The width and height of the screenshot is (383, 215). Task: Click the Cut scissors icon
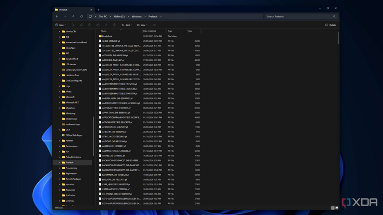click(73, 25)
